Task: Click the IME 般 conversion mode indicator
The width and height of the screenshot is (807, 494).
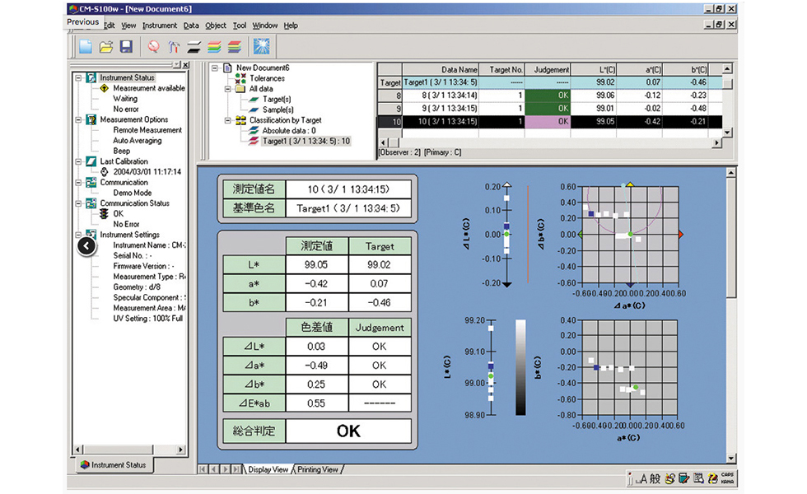Action: (x=655, y=478)
